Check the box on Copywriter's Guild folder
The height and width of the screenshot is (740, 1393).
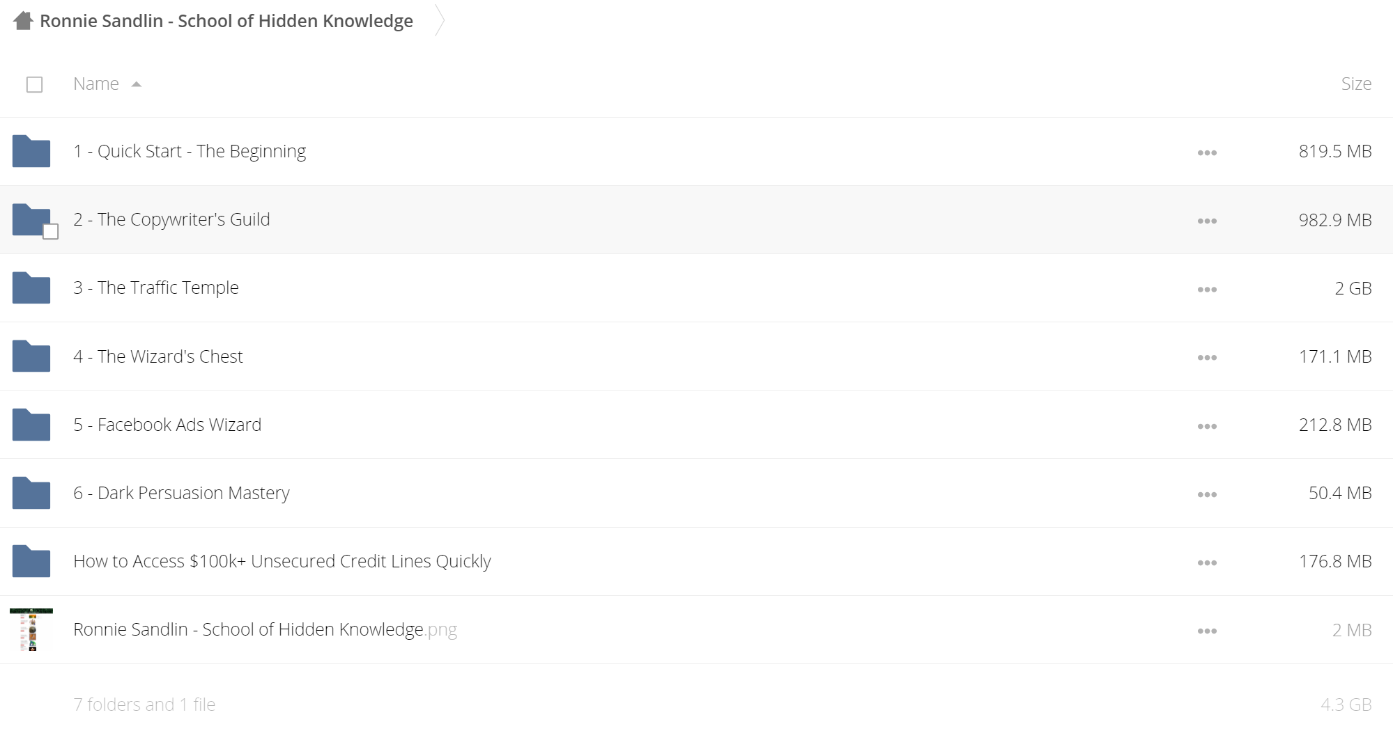pyautogui.click(x=50, y=232)
